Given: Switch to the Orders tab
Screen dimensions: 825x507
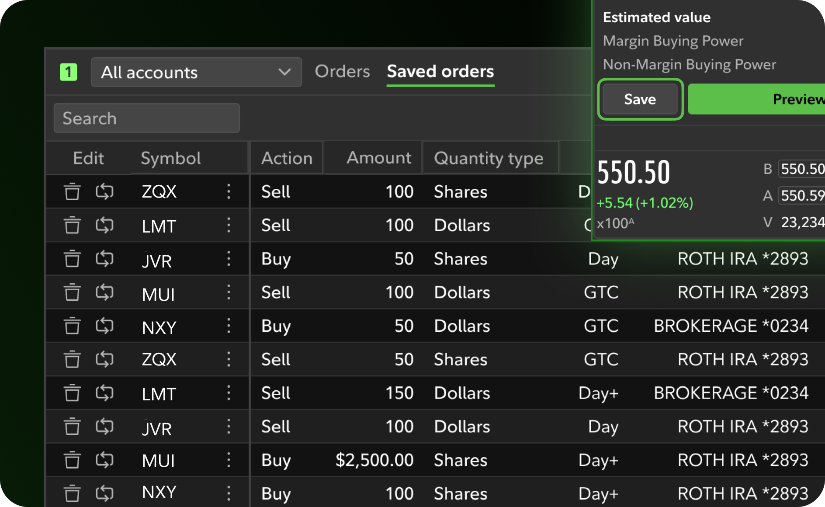Looking at the screenshot, I should 342,71.
